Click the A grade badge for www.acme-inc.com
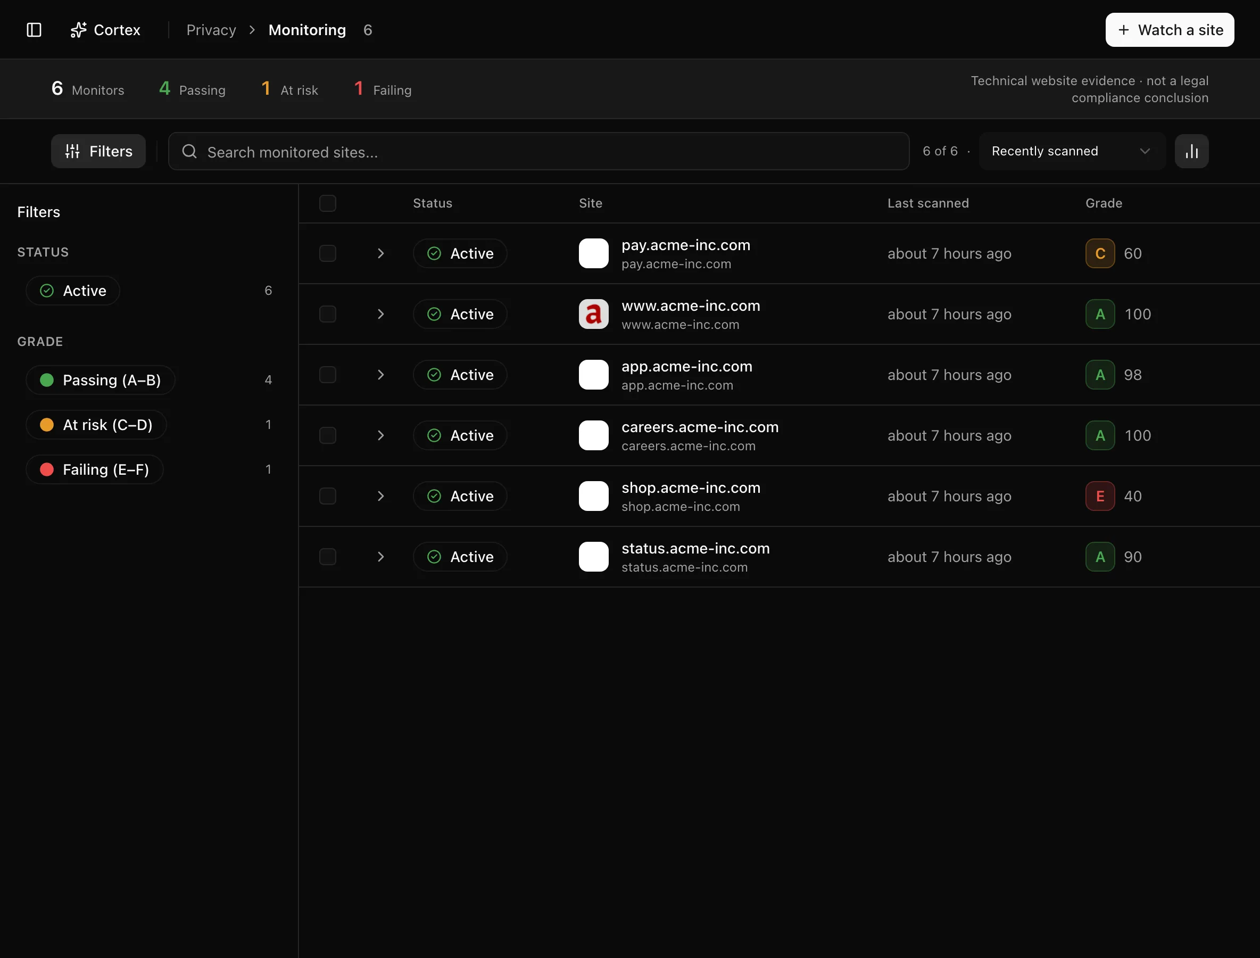Screen dimensions: 1260x958 [1100, 314]
